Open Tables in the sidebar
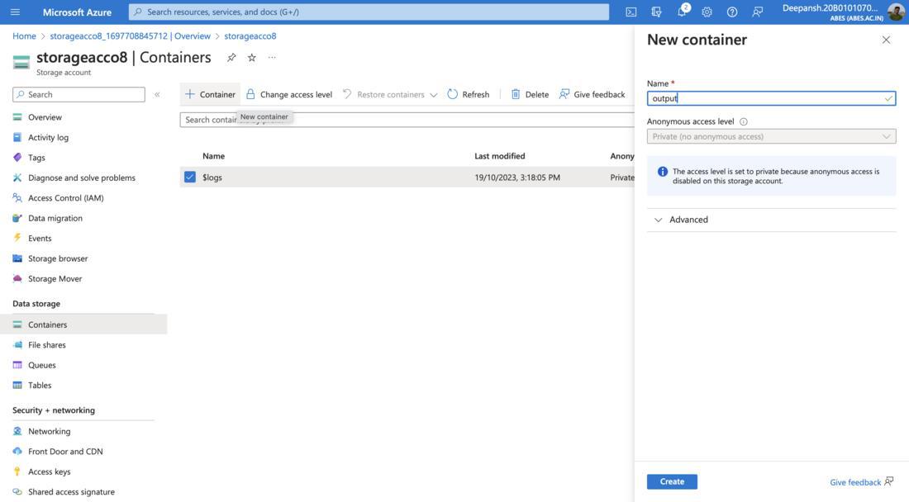The image size is (909, 502). point(40,386)
